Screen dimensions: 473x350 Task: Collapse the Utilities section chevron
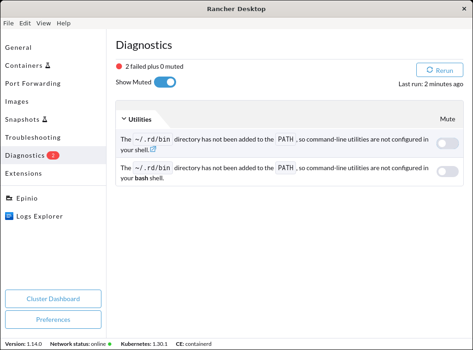pos(124,119)
